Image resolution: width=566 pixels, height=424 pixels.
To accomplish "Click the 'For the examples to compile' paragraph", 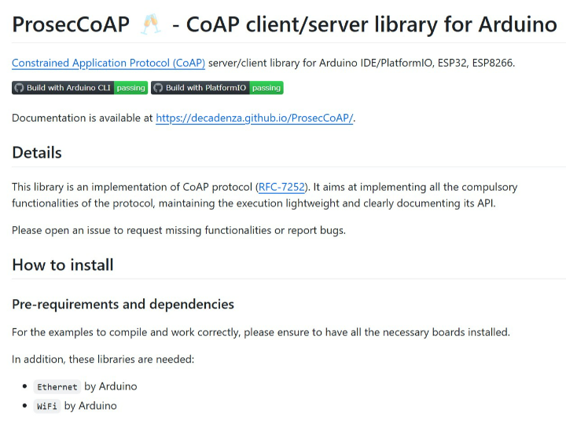I will tap(260, 332).
